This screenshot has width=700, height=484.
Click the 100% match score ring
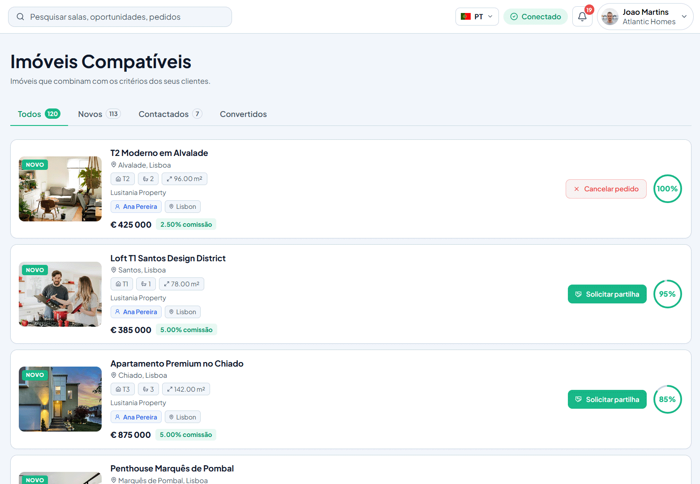click(667, 189)
